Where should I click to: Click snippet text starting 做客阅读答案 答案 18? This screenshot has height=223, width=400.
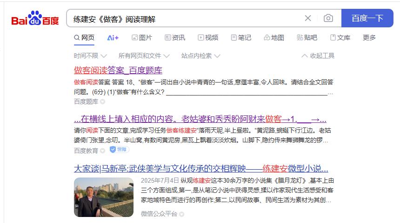pyautogui.click(x=204, y=87)
